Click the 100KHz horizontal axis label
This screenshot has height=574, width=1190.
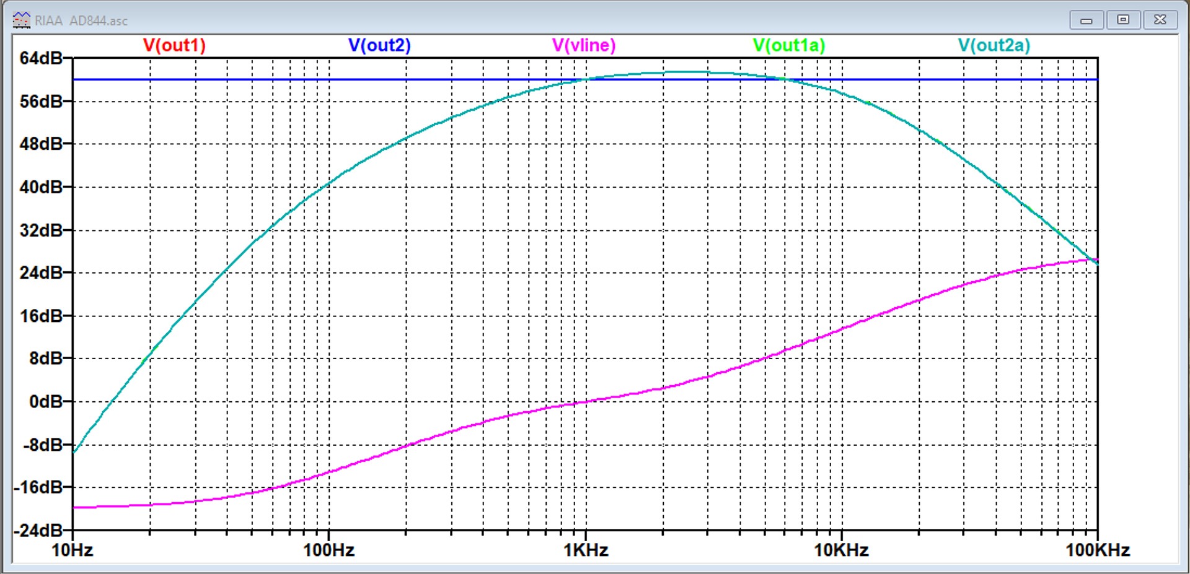[x=1098, y=550]
